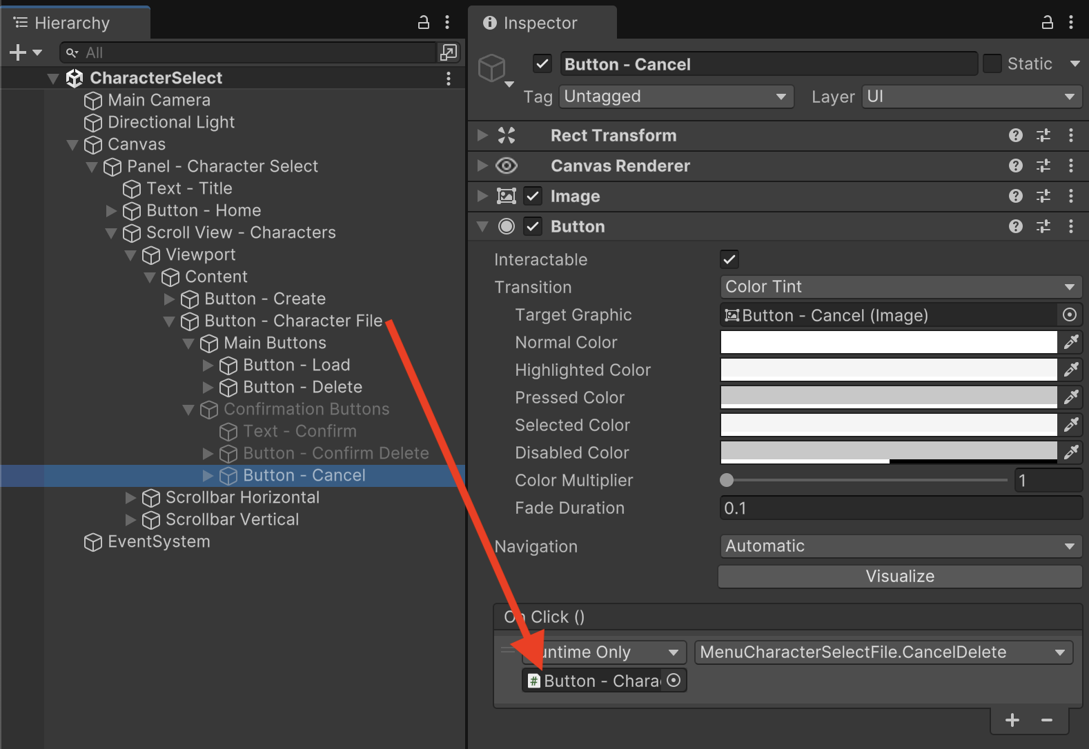The image size is (1089, 749).
Task: Open the Navigation Automatic dropdown
Action: click(900, 546)
